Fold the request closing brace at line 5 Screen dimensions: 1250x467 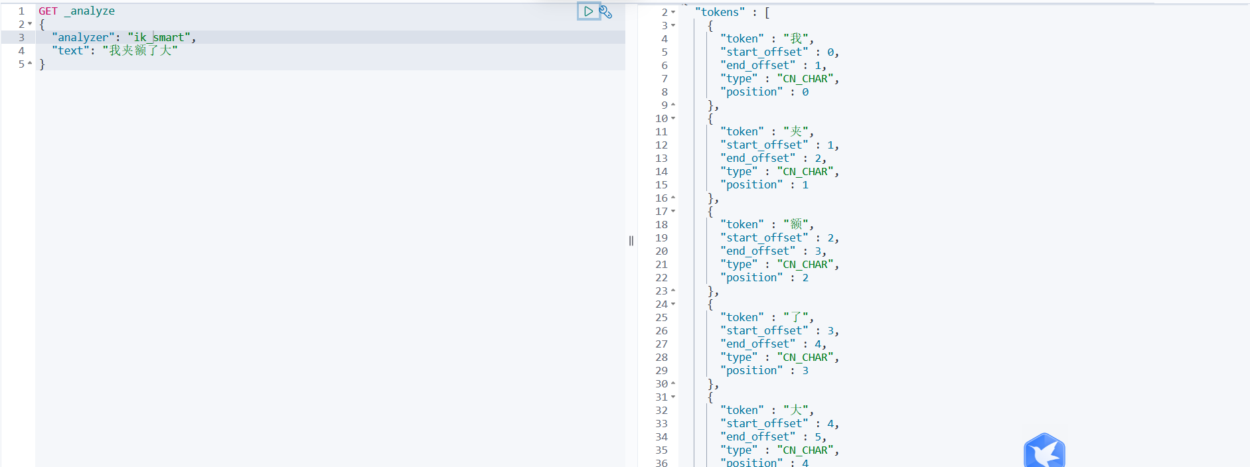(30, 64)
